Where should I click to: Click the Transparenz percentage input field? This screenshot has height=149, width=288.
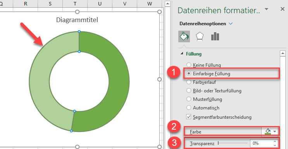[x=261, y=143]
